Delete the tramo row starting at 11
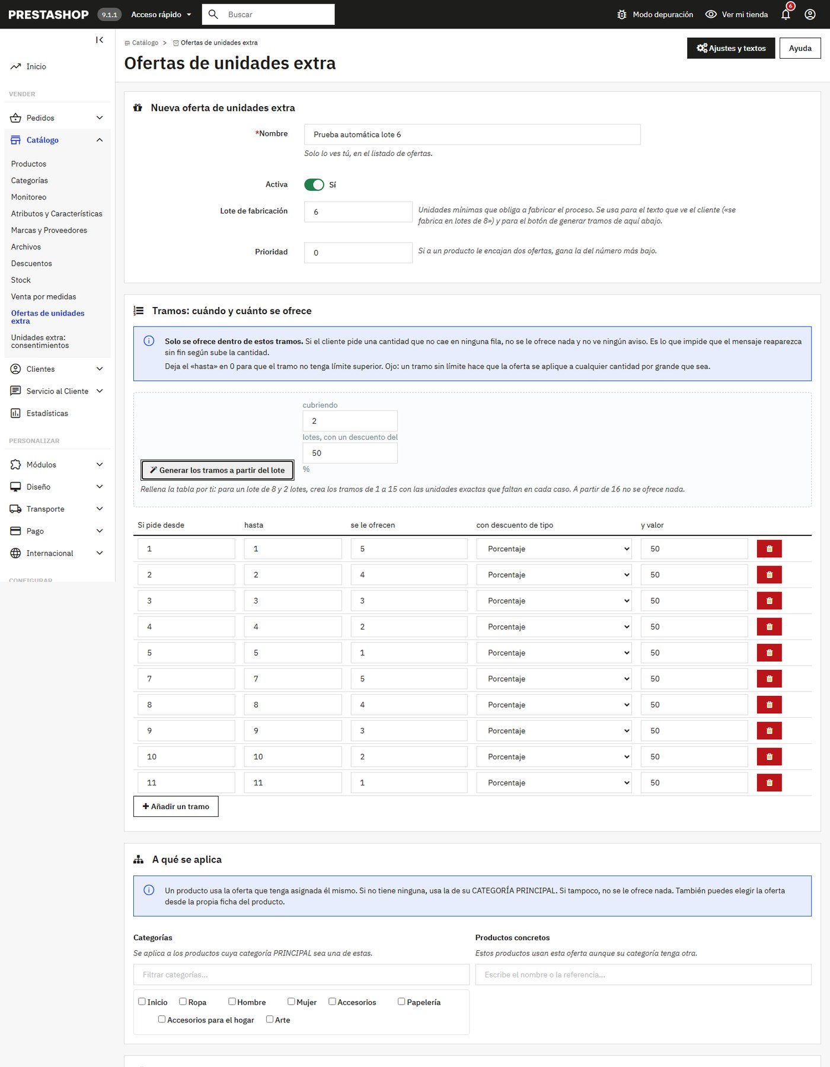830x1067 pixels. (769, 783)
